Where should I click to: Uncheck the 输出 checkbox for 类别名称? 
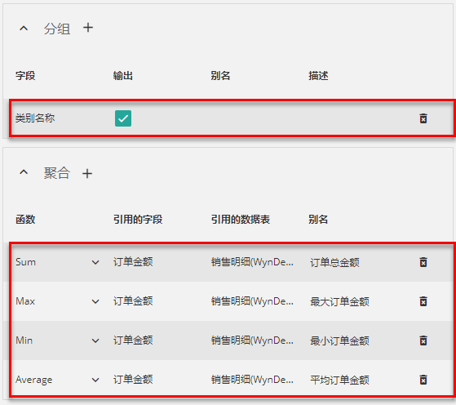(123, 118)
